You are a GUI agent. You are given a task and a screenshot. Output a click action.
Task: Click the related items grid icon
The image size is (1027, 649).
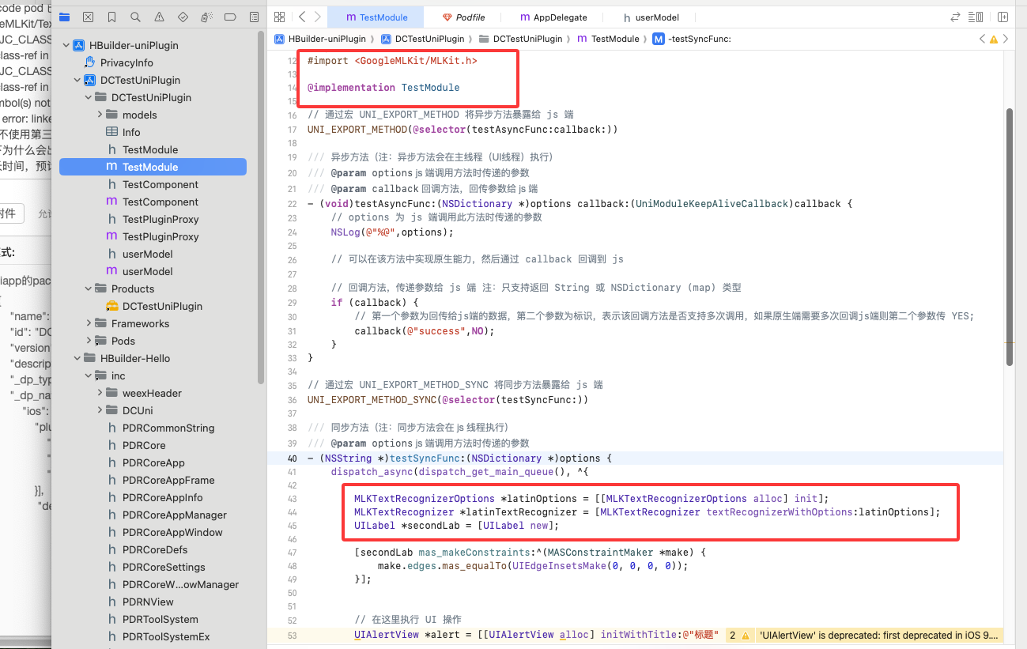[x=279, y=17]
